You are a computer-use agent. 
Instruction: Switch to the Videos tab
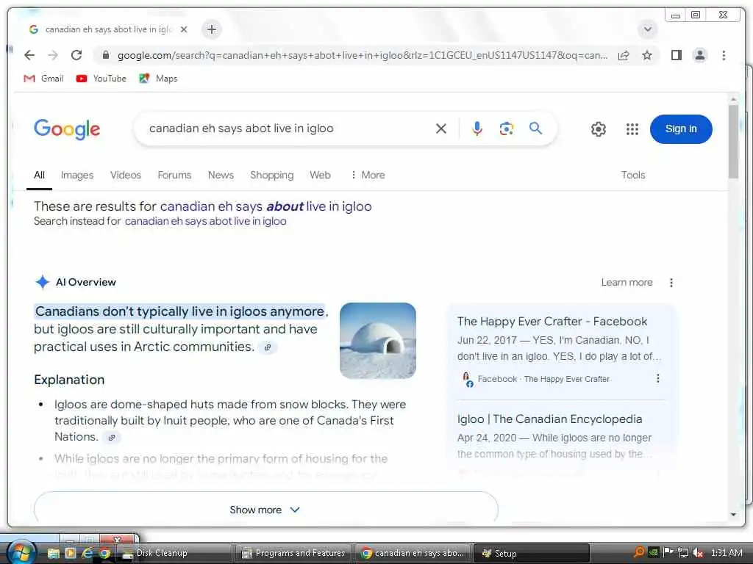(x=125, y=175)
